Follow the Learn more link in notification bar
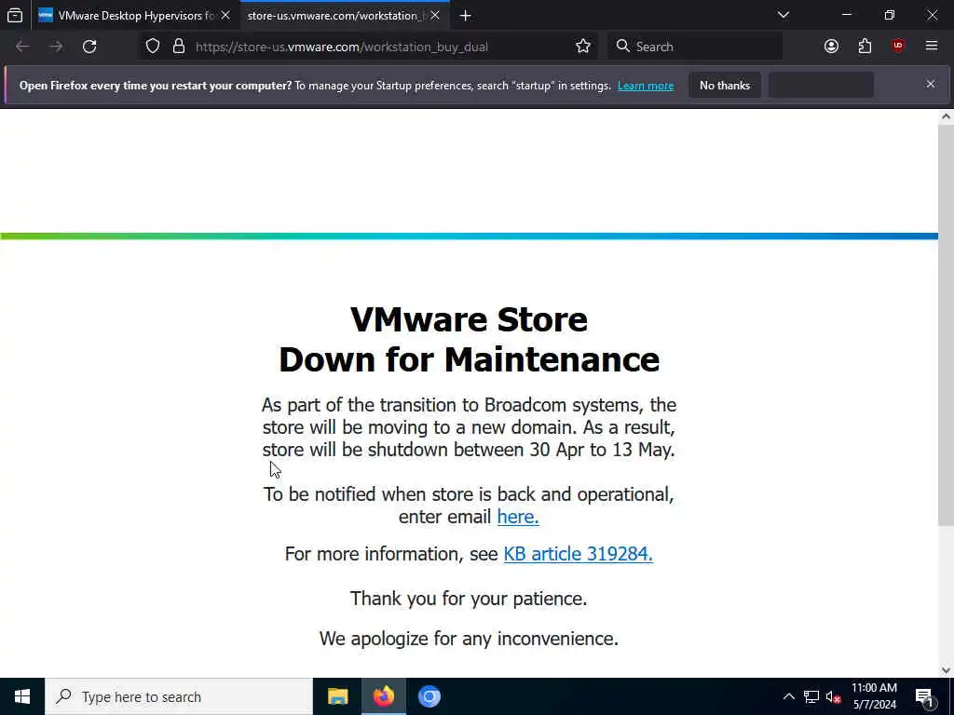 click(646, 86)
